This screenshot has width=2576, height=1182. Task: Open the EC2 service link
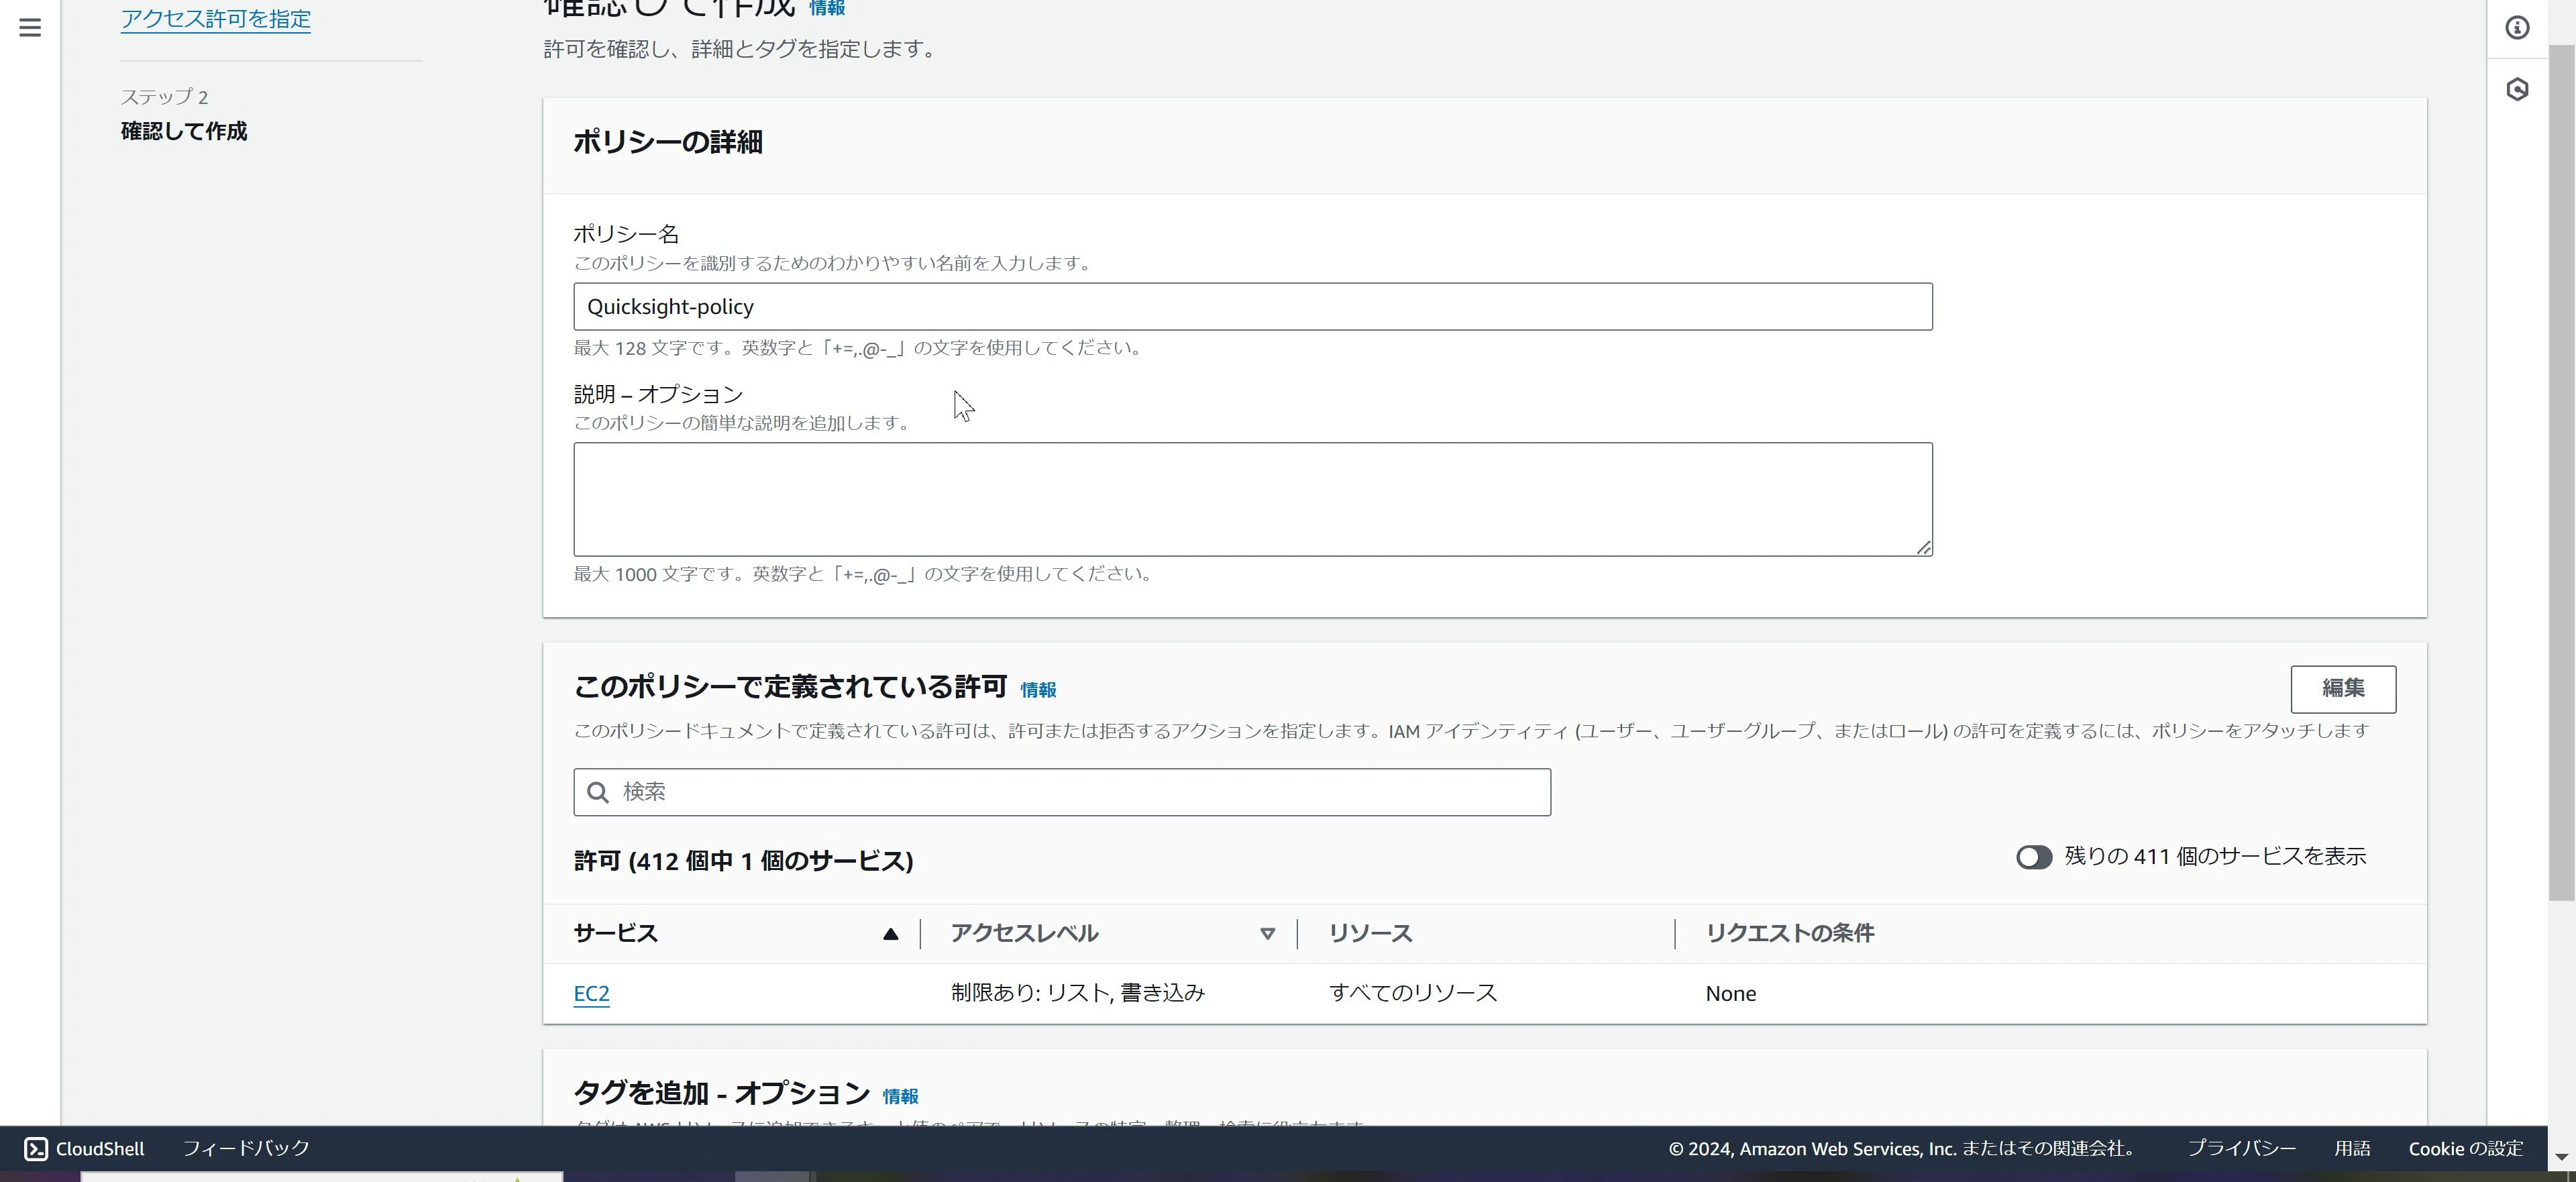click(x=591, y=993)
